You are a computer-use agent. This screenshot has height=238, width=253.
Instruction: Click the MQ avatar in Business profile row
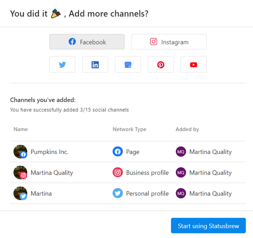tap(181, 172)
